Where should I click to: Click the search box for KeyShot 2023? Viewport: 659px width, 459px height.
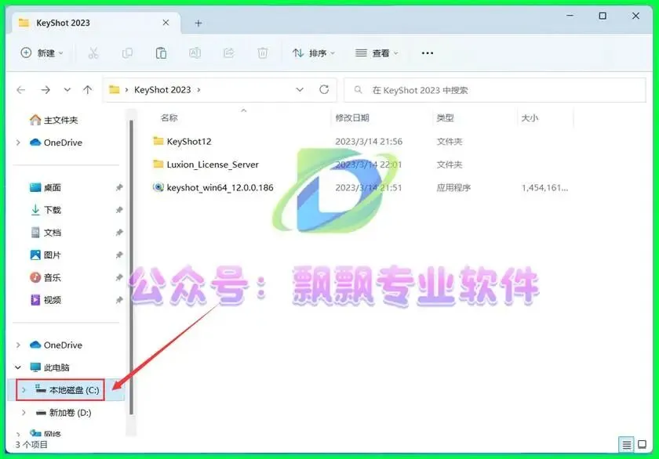coord(495,90)
